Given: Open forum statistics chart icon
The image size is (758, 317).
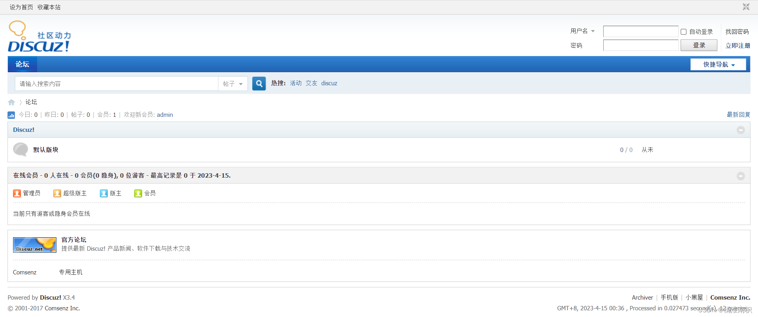Looking at the screenshot, I should tap(11, 115).
